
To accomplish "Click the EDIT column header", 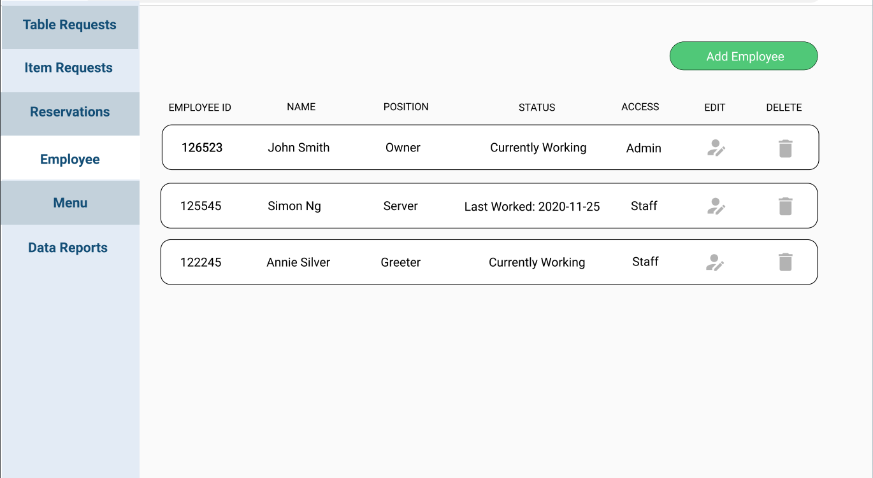I will point(715,108).
